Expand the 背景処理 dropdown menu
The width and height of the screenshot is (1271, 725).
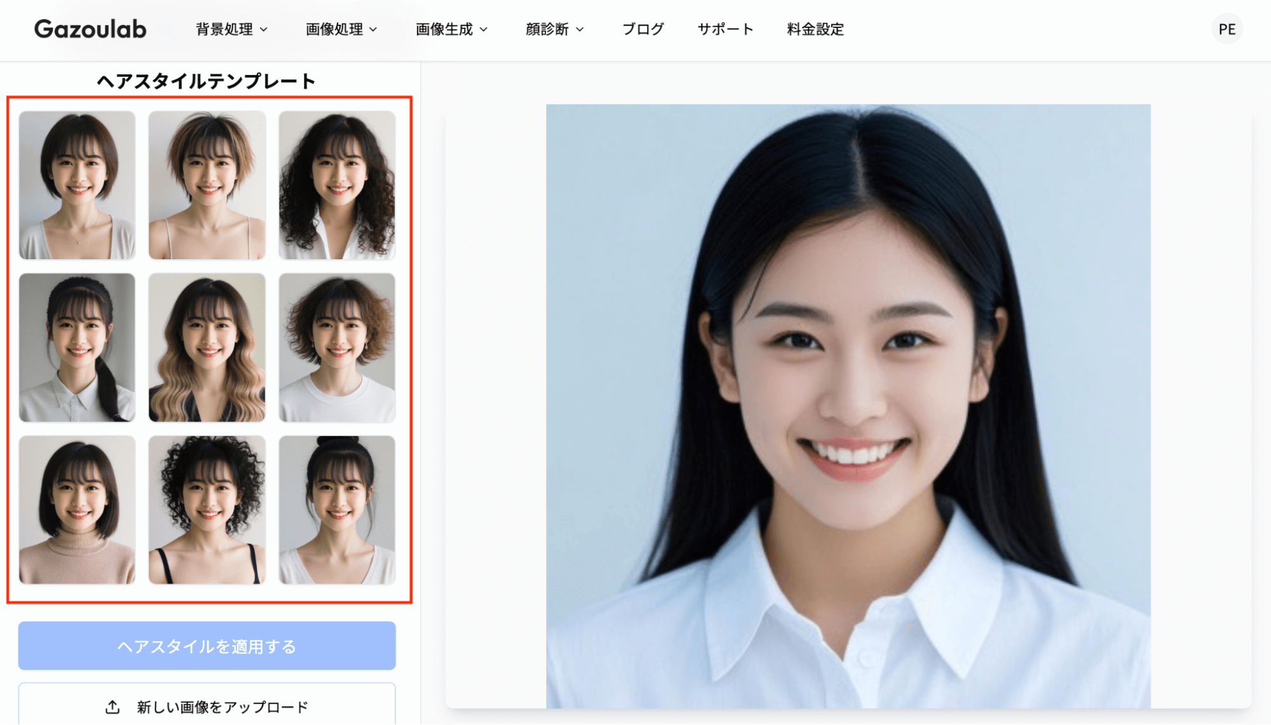point(231,29)
